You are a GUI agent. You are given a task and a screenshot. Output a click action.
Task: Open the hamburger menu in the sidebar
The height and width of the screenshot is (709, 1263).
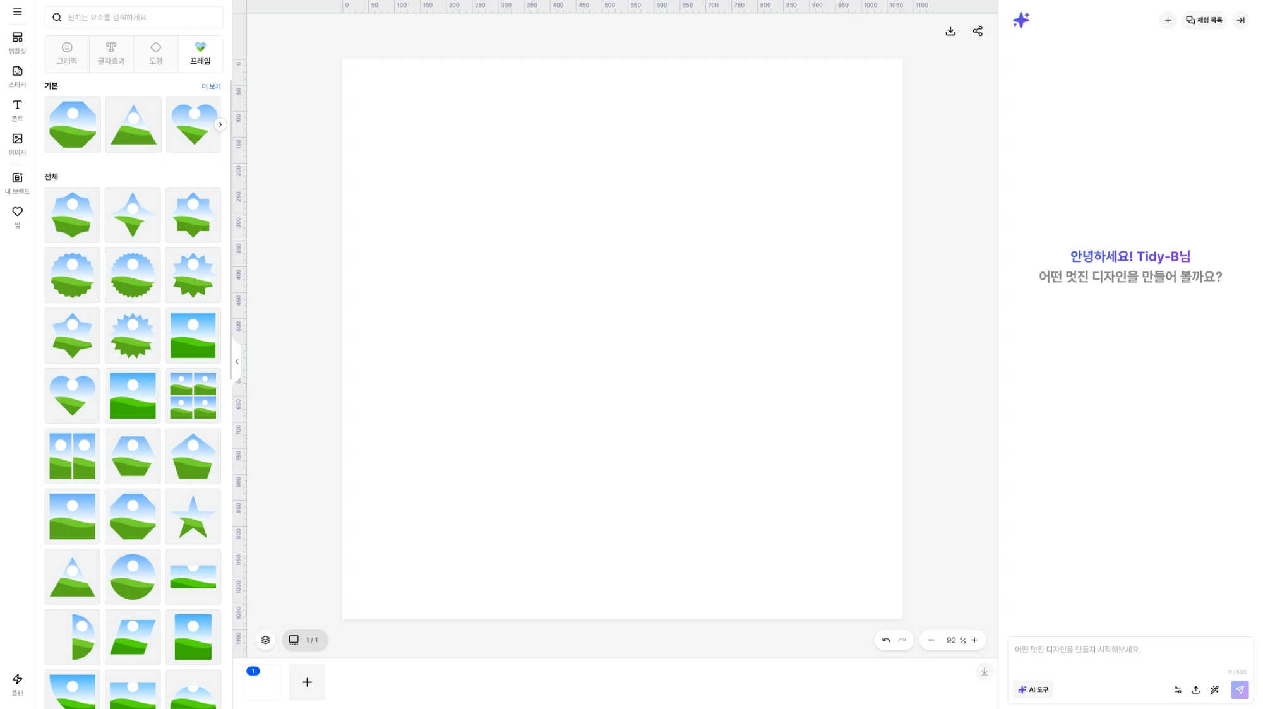[x=17, y=12]
